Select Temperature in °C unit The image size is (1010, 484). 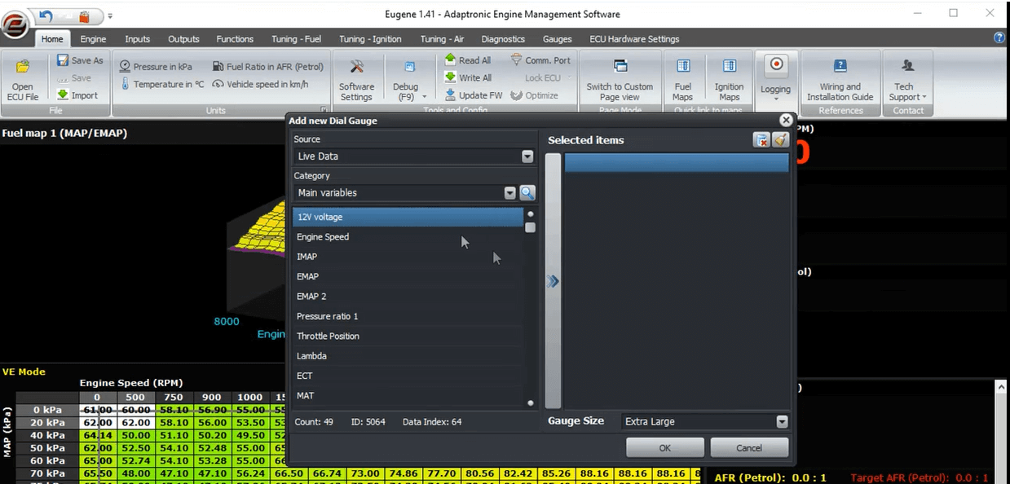pyautogui.click(x=162, y=84)
